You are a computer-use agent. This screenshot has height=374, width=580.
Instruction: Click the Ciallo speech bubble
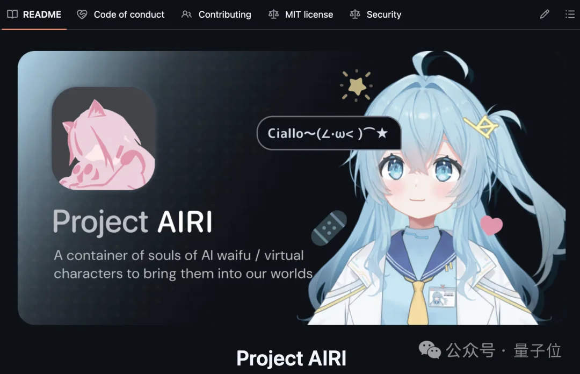pos(329,133)
